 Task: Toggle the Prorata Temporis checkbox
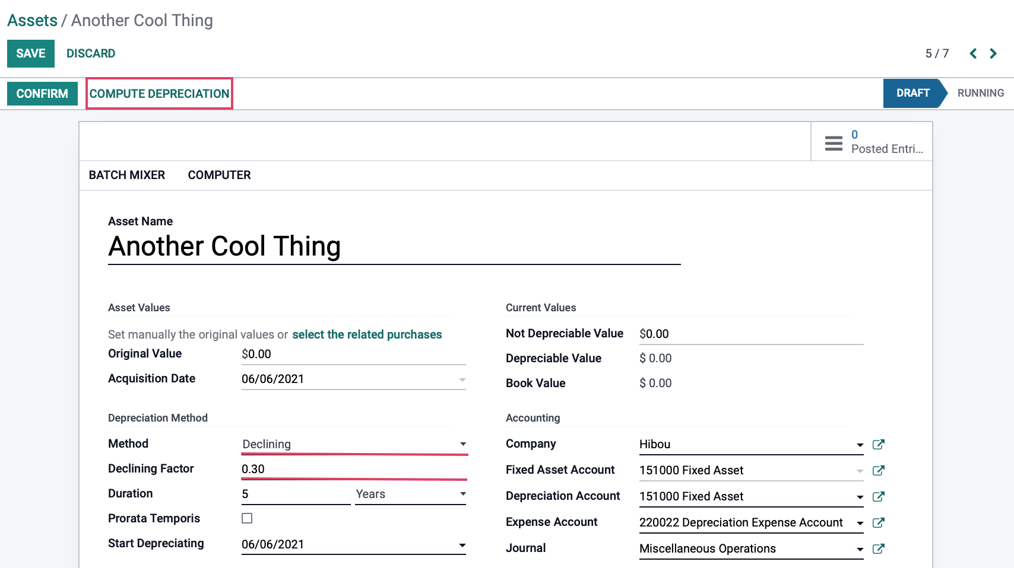click(247, 518)
